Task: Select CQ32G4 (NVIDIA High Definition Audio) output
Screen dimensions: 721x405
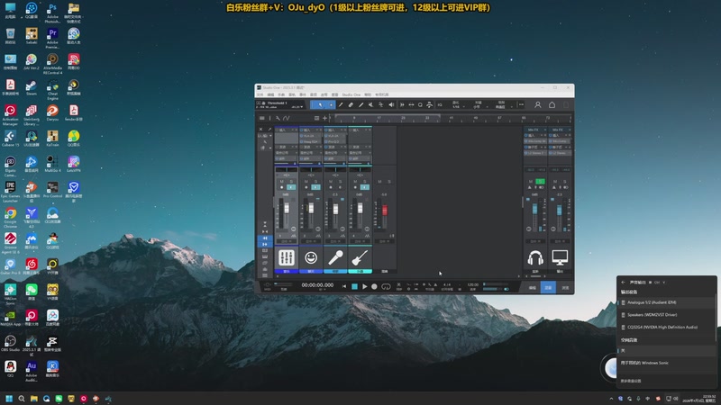Action: 666,327
